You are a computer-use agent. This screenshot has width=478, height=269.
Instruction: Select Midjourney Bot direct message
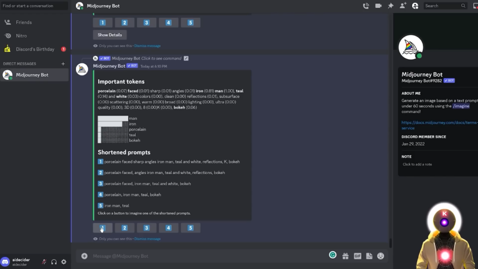coord(34,75)
